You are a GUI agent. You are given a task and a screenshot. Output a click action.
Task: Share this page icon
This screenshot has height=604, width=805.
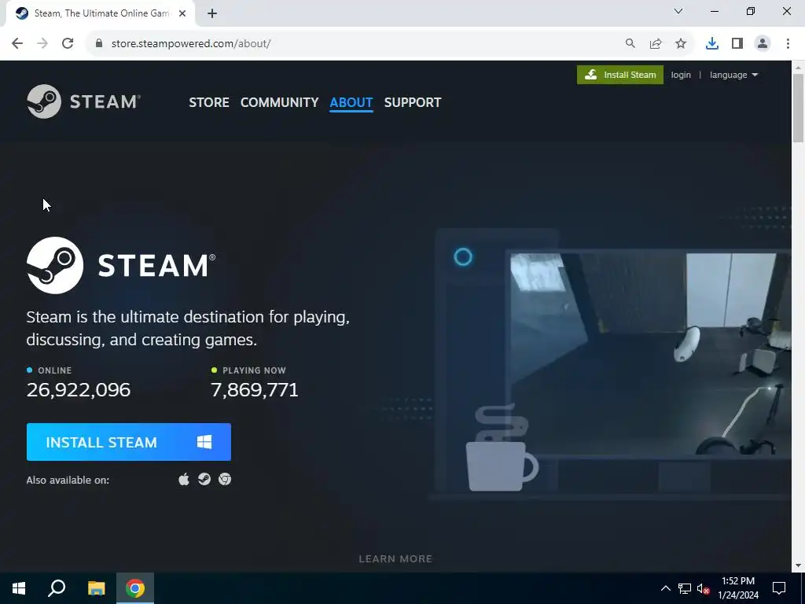[x=656, y=44]
